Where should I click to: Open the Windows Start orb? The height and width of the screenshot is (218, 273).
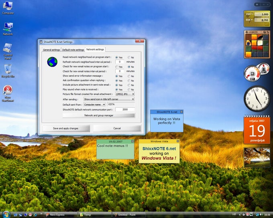tap(6, 214)
